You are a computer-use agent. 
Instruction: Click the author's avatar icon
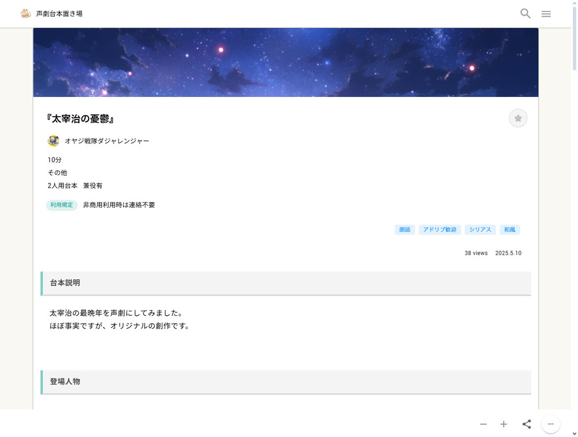click(x=53, y=141)
